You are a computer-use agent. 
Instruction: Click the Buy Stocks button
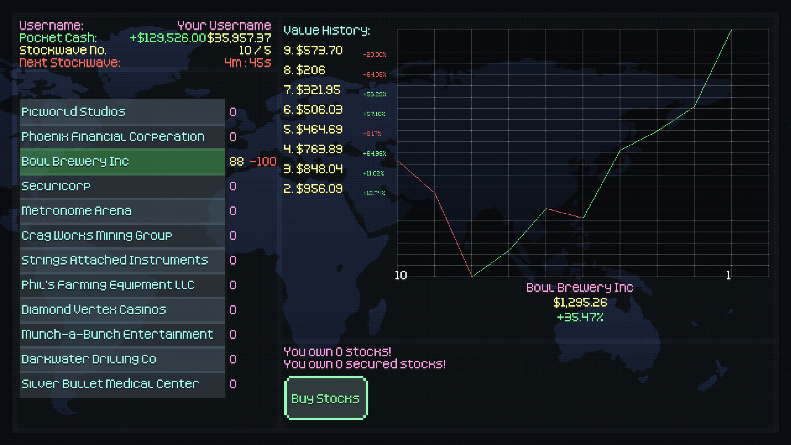point(325,398)
